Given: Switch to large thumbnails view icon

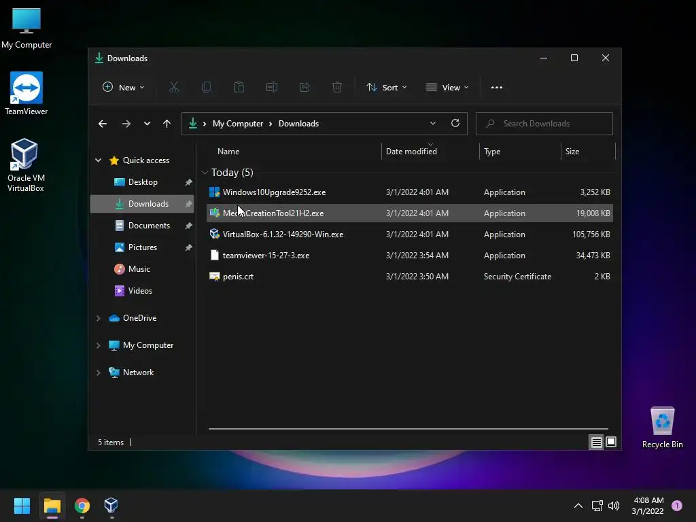Looking at the screenshot, I should point(611,442).
